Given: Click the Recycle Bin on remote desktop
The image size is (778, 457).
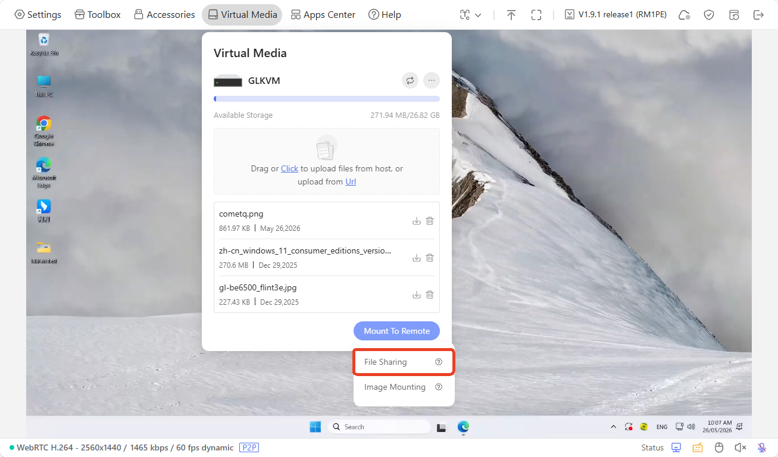Looking at the screenshot, I should 44,45.
